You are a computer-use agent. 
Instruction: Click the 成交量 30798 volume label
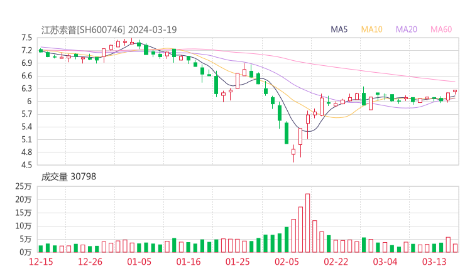[x=68, y=177]
